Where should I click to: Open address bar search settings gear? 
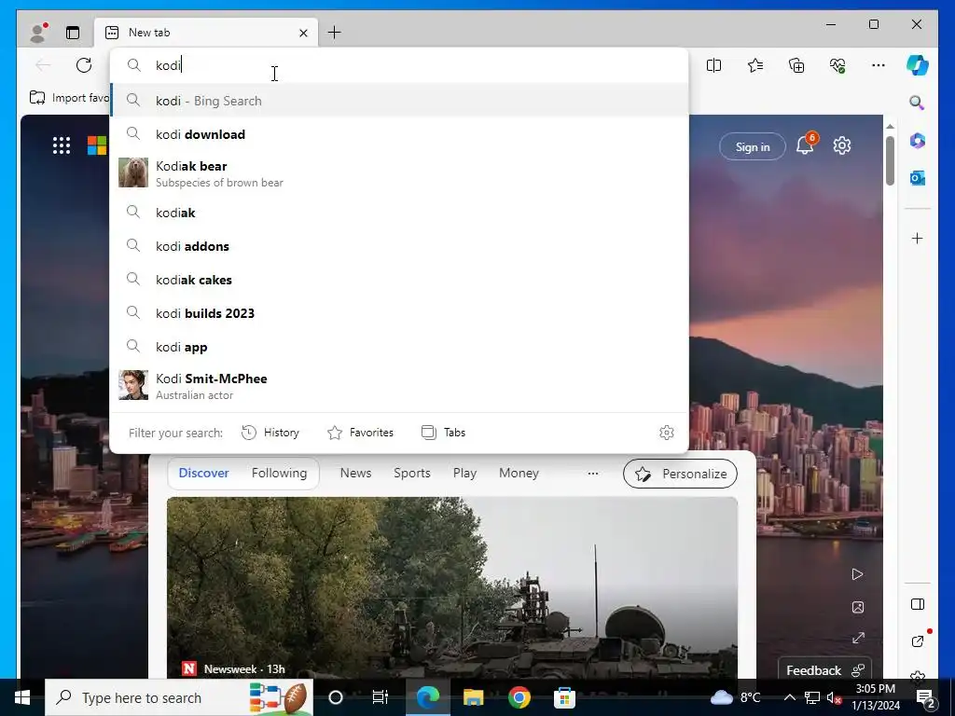tap(667, 433)
